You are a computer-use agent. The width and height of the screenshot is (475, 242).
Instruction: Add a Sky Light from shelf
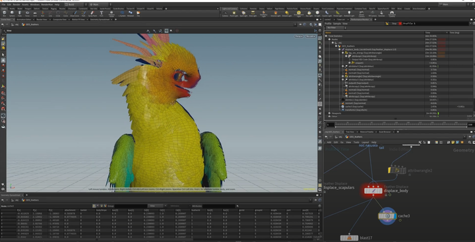309,14
